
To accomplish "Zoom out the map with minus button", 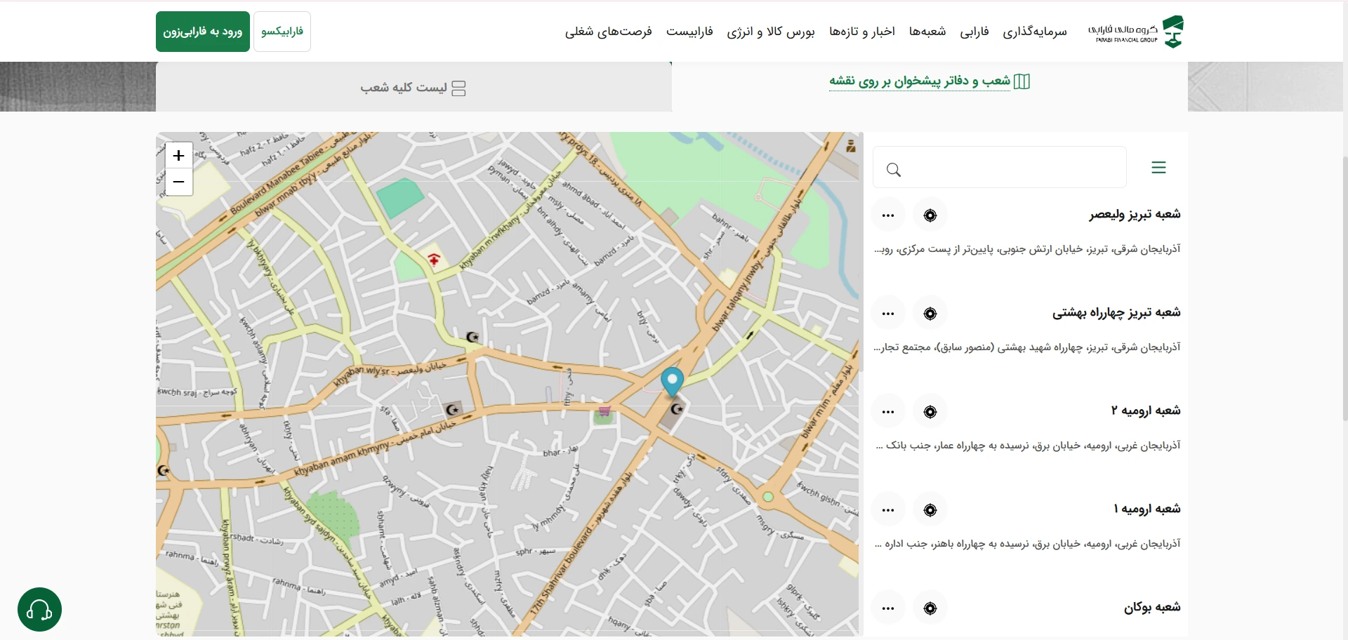I will click(x=178, y=182).
